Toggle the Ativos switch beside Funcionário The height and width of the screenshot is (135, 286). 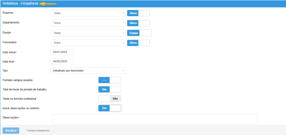click(139, 43)
